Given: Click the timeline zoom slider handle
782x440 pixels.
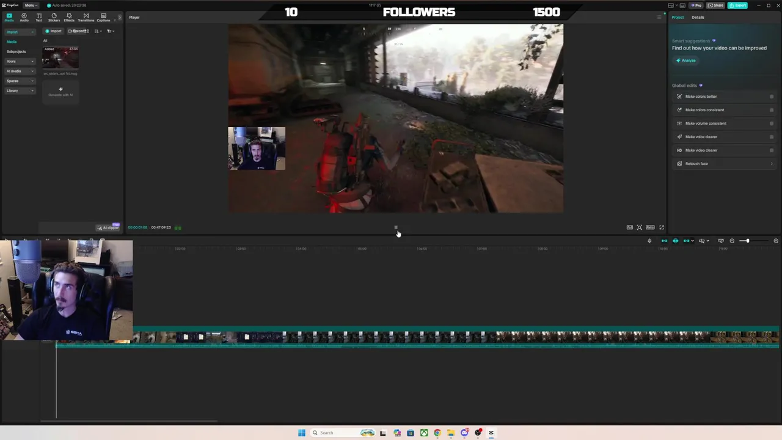Looking at the screenshot, I should coord(747,241).
